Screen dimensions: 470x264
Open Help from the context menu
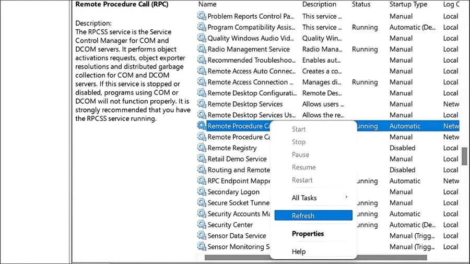[299, 251]
